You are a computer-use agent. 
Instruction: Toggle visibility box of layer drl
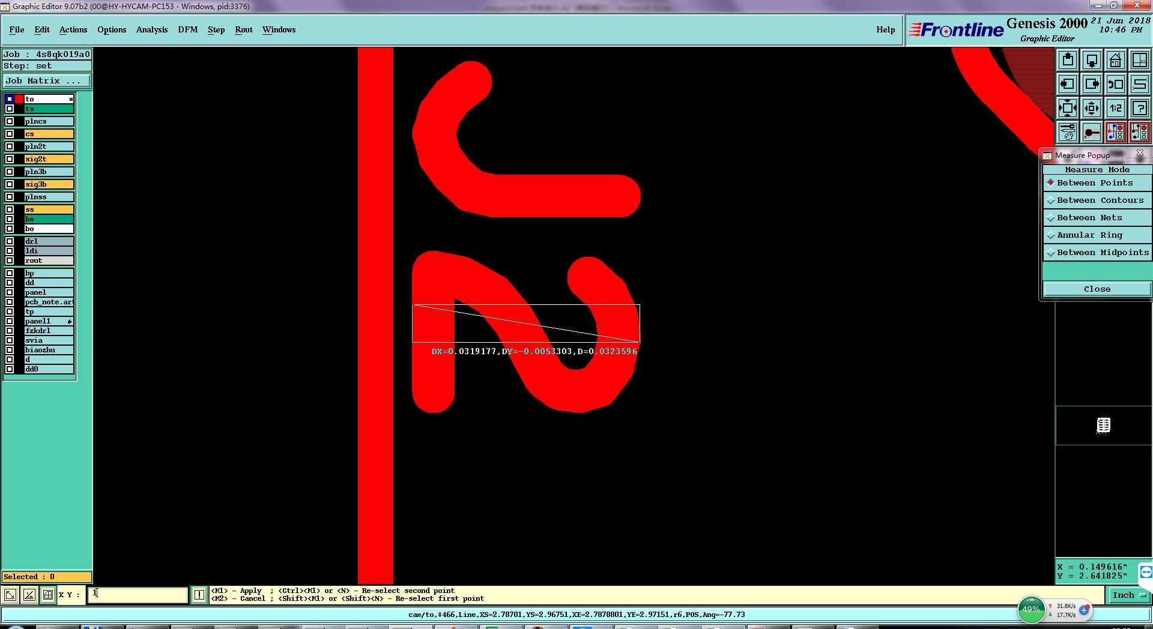pos(10,241)
